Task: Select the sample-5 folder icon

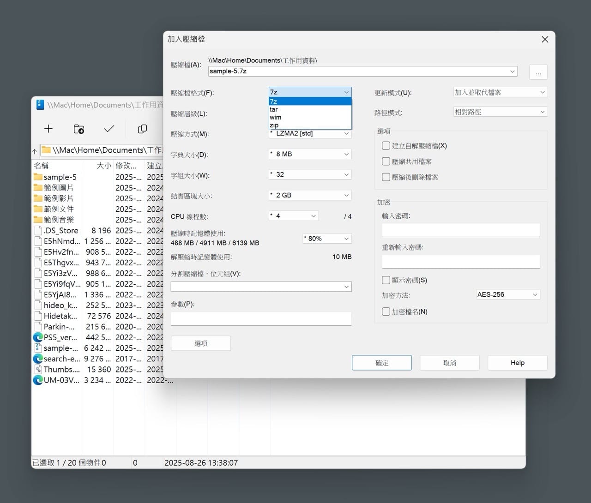Action: [x=38, y=177]
